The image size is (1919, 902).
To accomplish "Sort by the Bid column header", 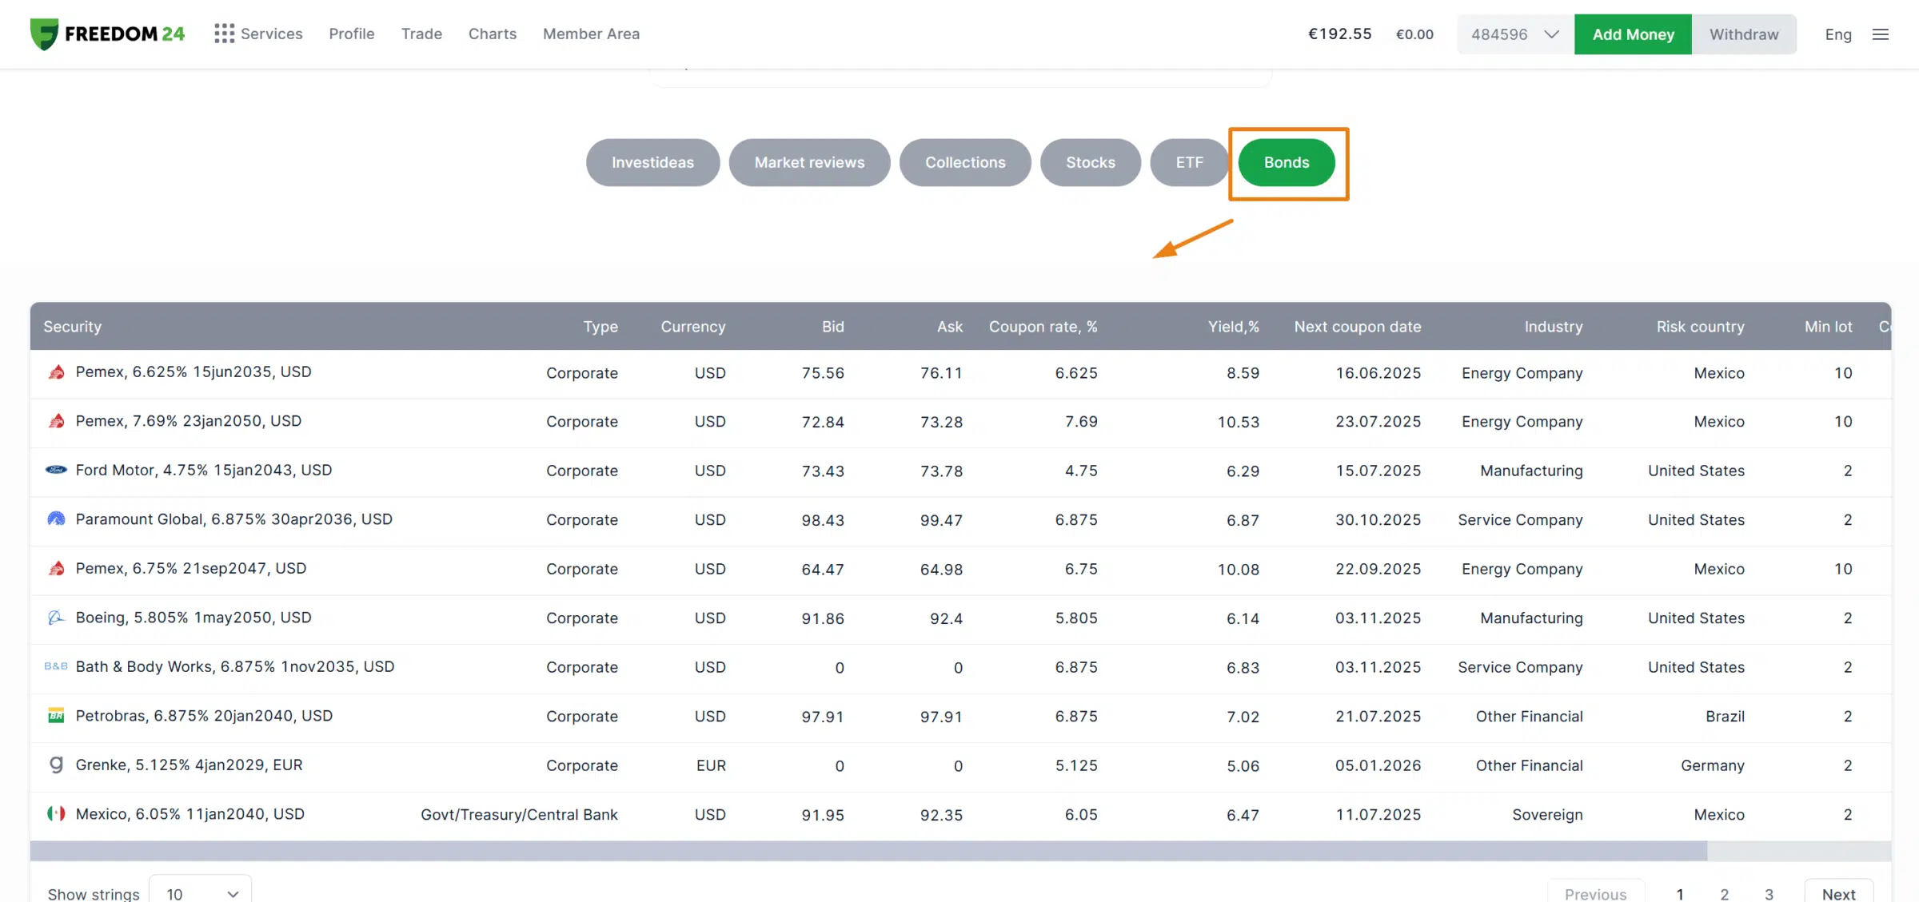I will click(832, 326).
